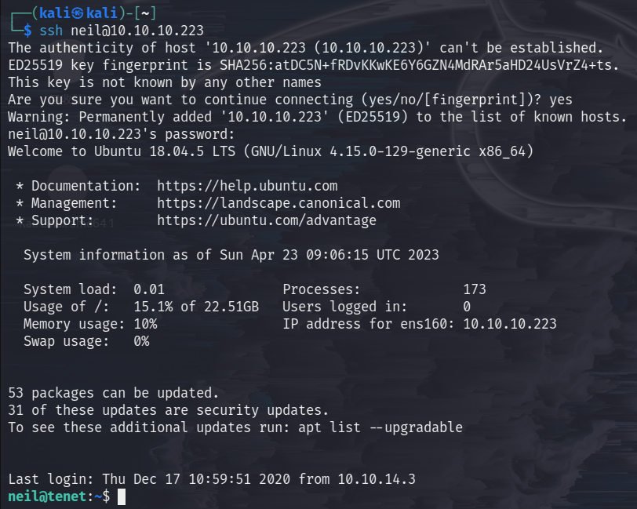Click the neil@10.10.10.223's password prompt line
The width and height of the screenshot is (637, 509).
[x=122, y=134]
